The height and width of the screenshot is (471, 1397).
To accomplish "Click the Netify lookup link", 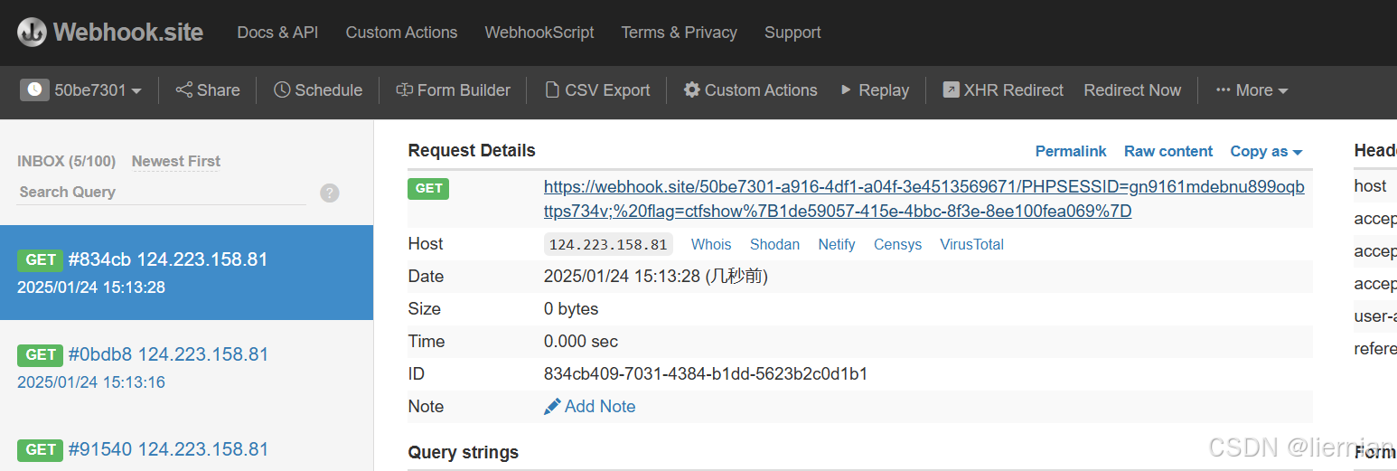I will 837,244.
